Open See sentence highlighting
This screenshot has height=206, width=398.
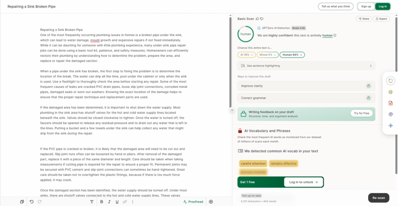pos(306,66)
